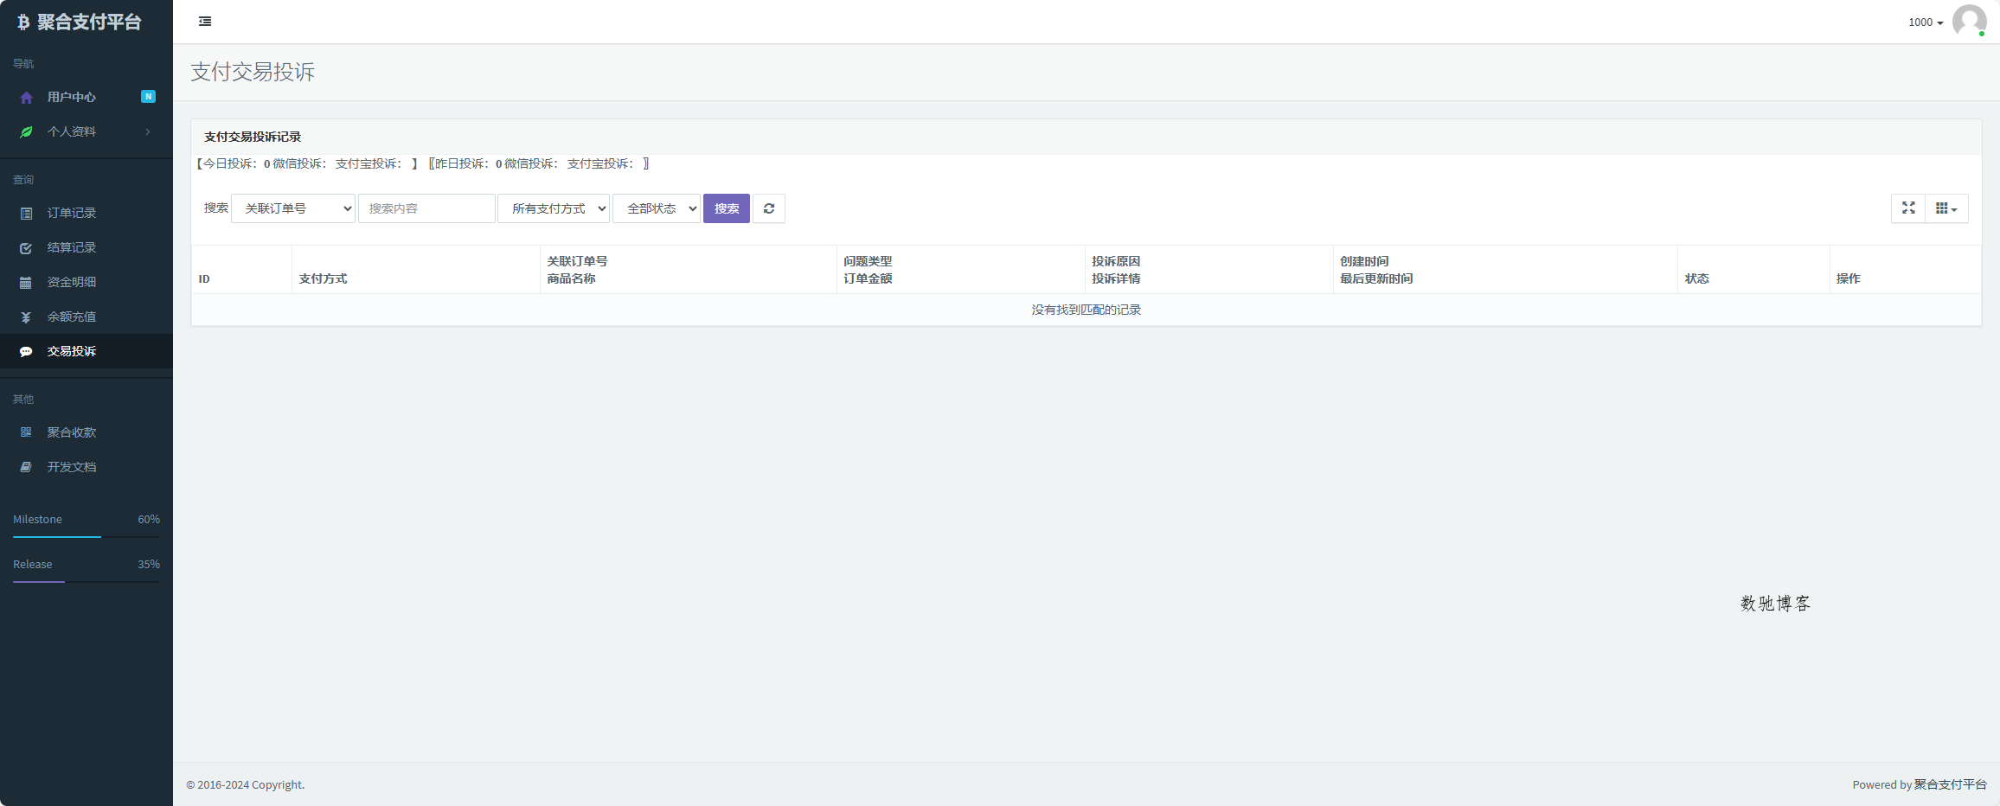Click the user avatar picture
2000x806 pixels.
click(1970, 22)
